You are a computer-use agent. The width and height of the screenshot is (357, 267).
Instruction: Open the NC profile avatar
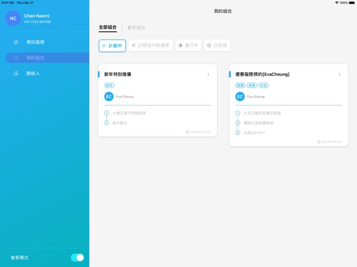pyautogui.click(x=13, y=19)
